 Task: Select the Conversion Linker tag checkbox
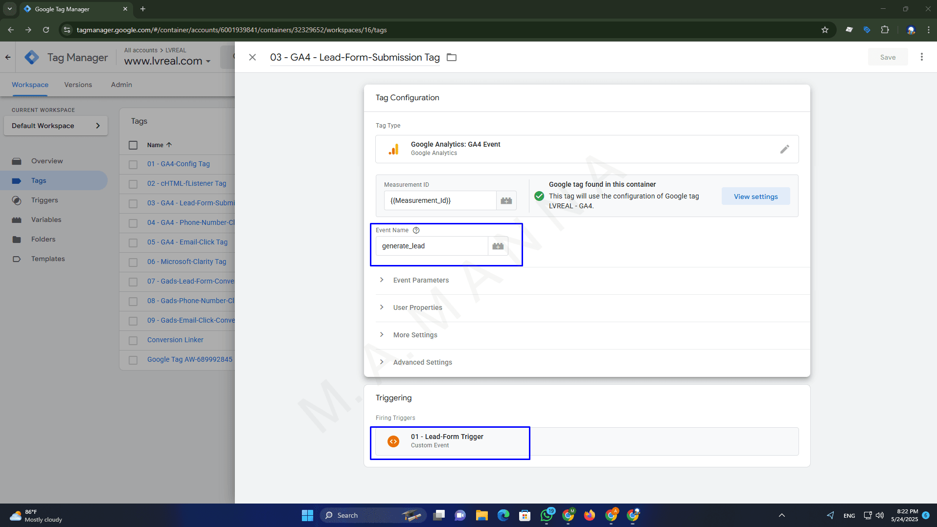point(133,340)
